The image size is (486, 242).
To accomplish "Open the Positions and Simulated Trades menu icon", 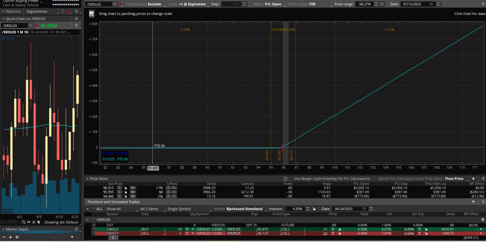I will tap(483, 202).
